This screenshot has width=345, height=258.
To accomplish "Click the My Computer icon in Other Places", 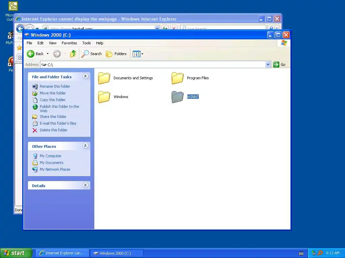I will pyautogui.click(x=35, y=156).
